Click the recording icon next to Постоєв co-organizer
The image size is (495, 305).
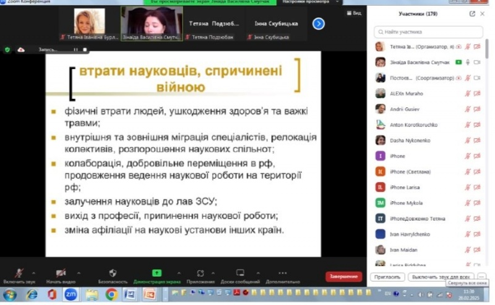(458, 78)
